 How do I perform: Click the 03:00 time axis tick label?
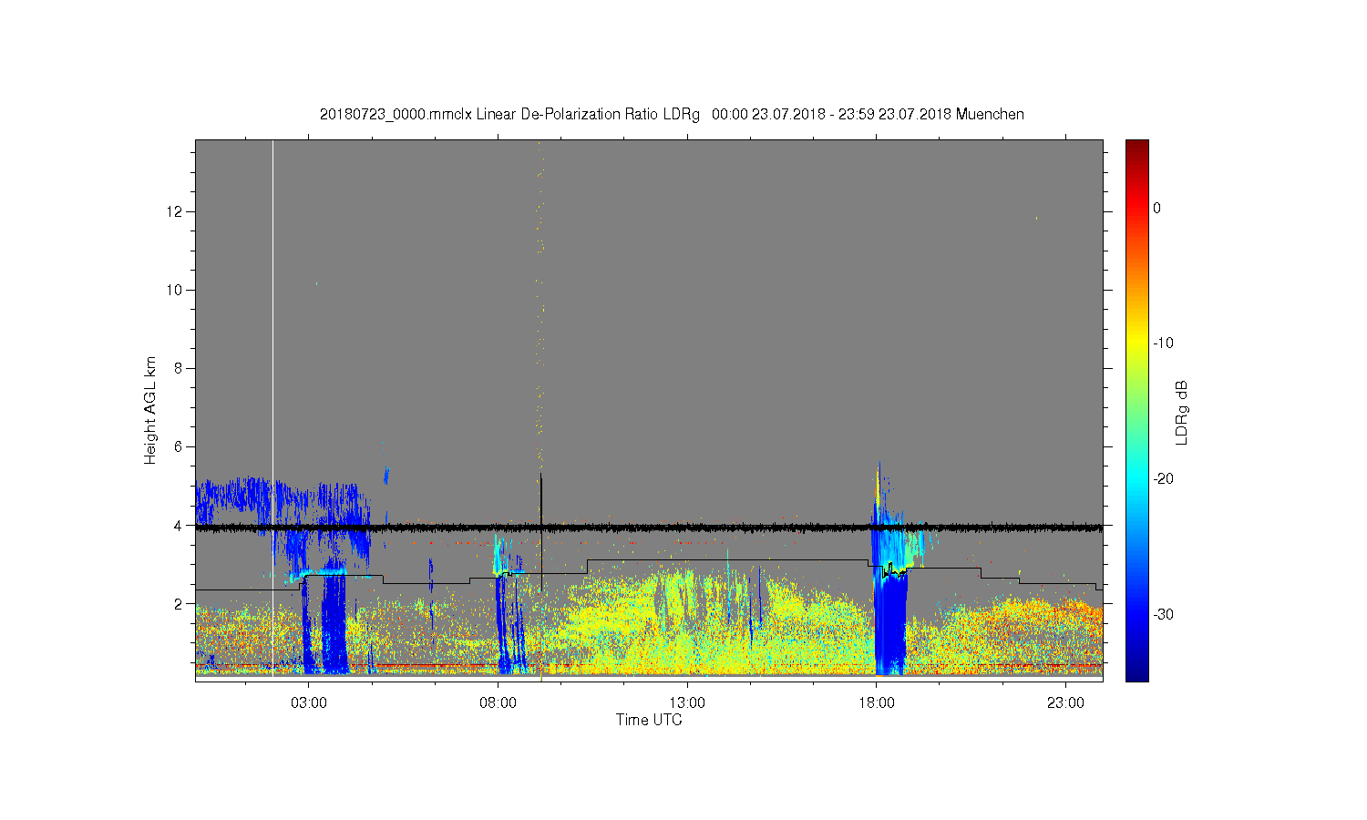(309, 702)
